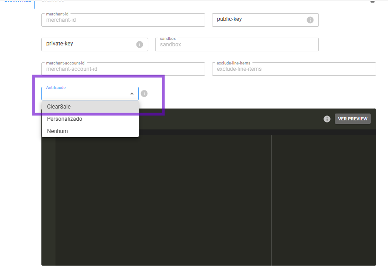Focus the exclude-line-items input field
This screenshot has height=267, width=388.
[294, 69]
